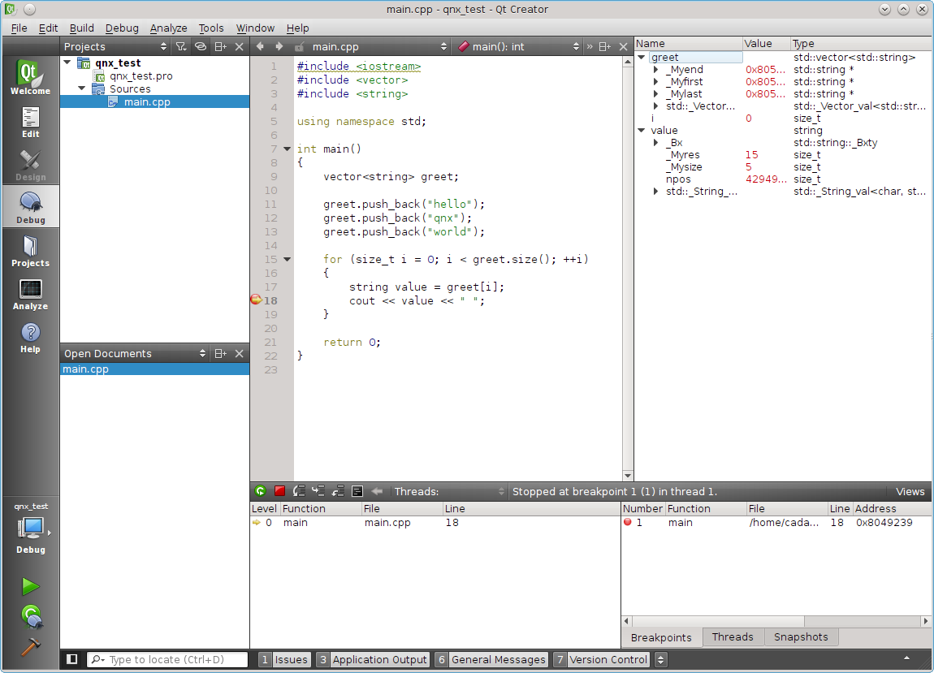Continue execution with green debugger icon
The height and width of the screenshot is (673, 934).
pyautogui.click(x=261, y=491)
